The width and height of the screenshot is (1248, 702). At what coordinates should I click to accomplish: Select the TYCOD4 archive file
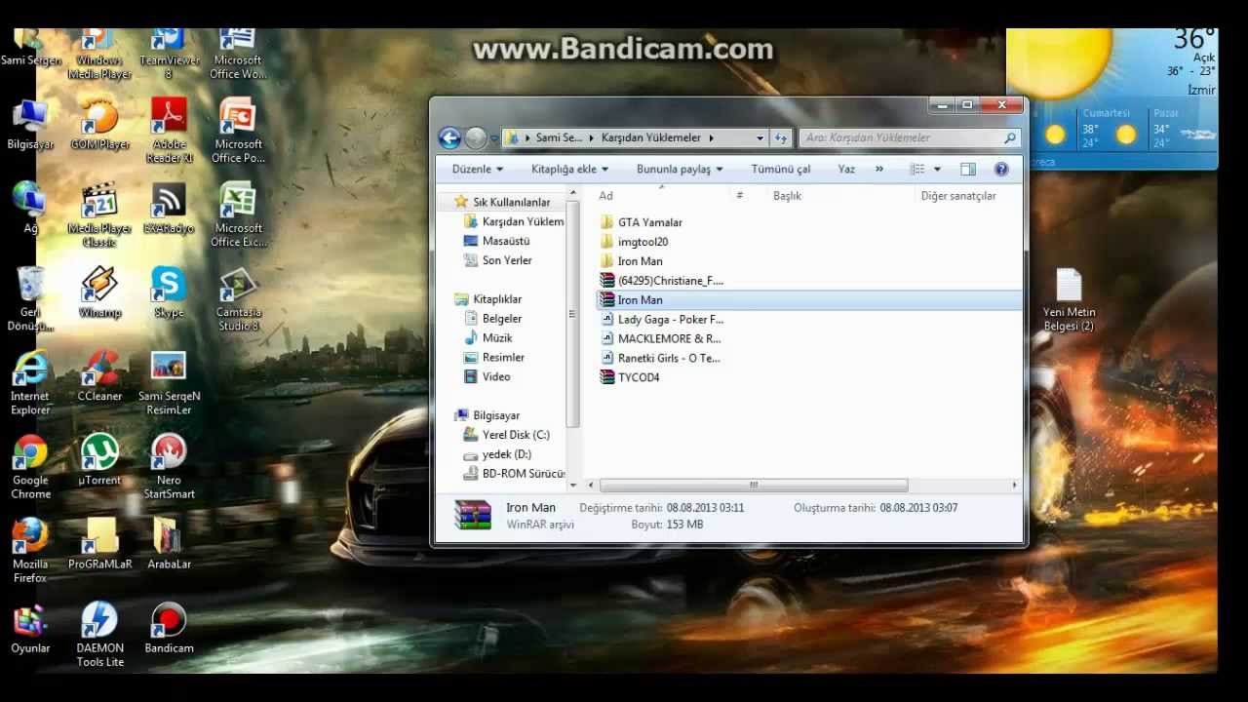click(x=639, y=377)
